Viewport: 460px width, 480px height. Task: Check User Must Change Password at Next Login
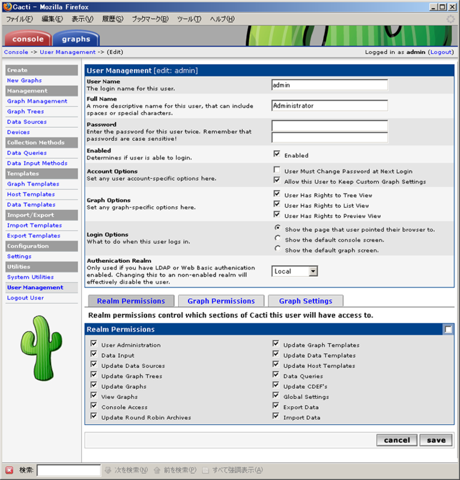[x=277, y=170]
